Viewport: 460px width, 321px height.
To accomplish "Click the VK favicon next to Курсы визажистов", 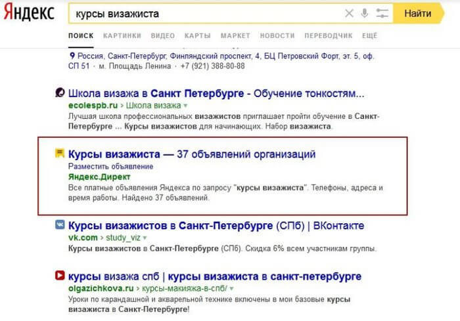I will point(60,225).
